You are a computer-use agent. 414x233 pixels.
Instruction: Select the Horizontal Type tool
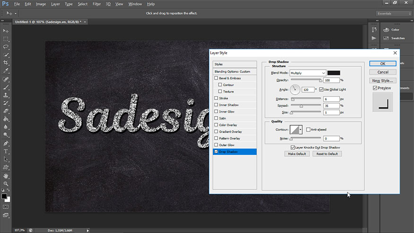click(x=6, y=152)
